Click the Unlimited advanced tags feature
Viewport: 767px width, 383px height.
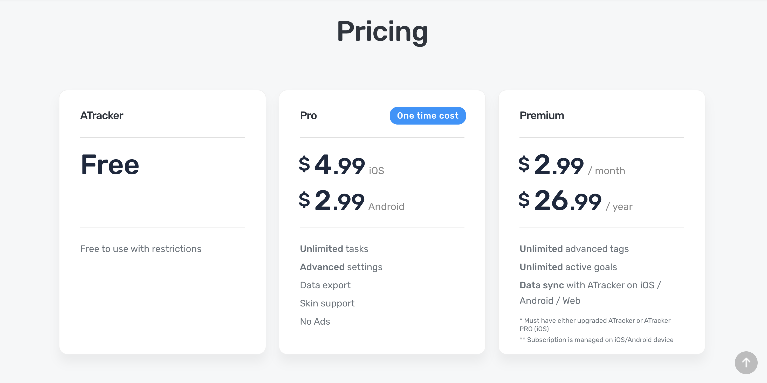coord(574,249)
